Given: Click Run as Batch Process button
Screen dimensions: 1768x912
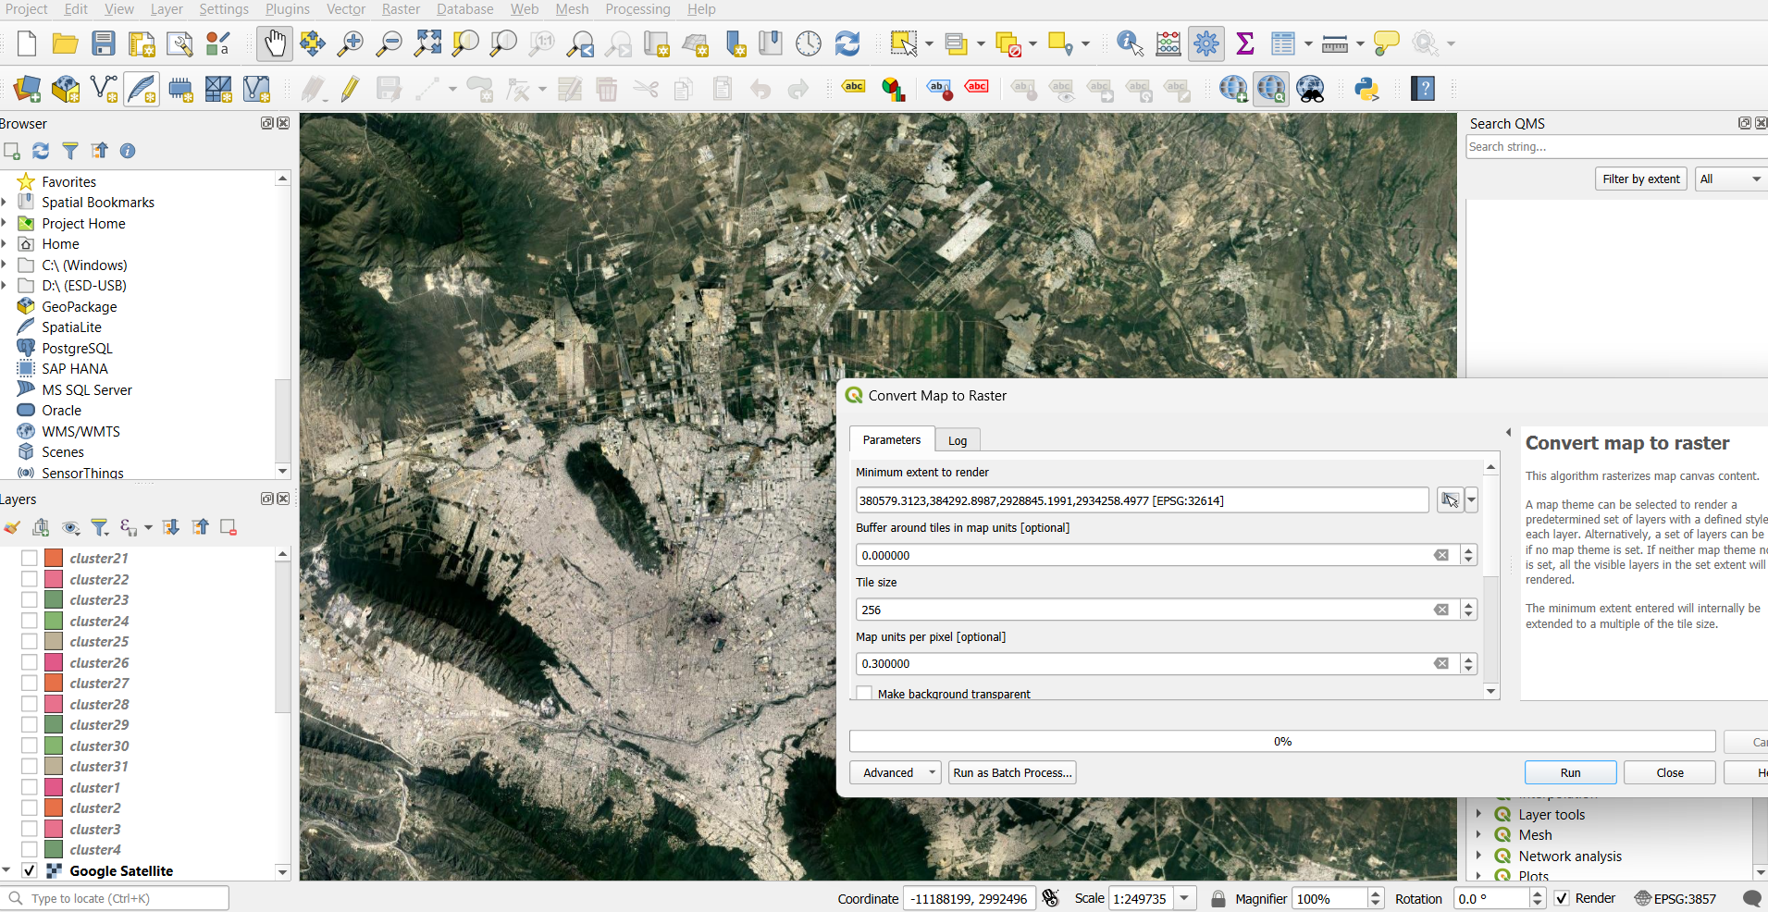Looking at the screenshot, I should pyautogui.click(x=1012, y=772).
